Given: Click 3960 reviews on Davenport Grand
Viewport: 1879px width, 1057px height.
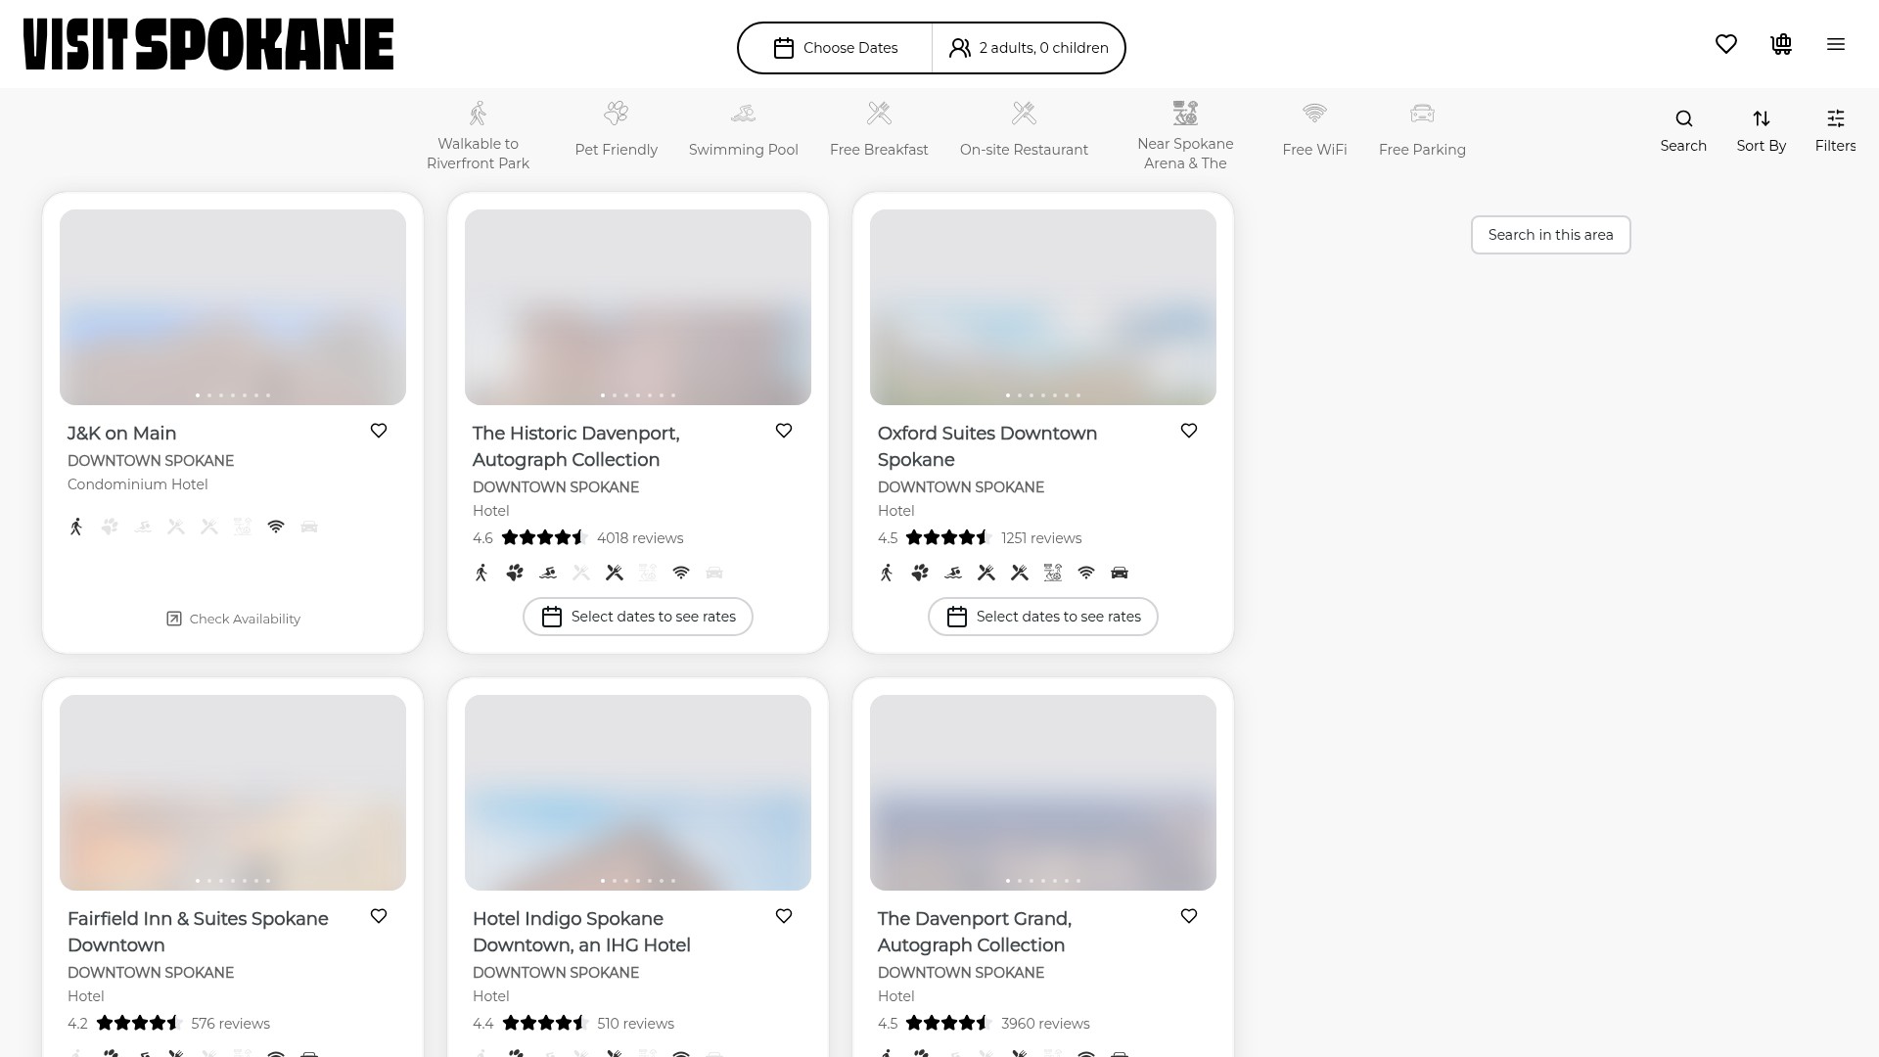Looking at the screenshot, I should [x=1045, y=1024].
